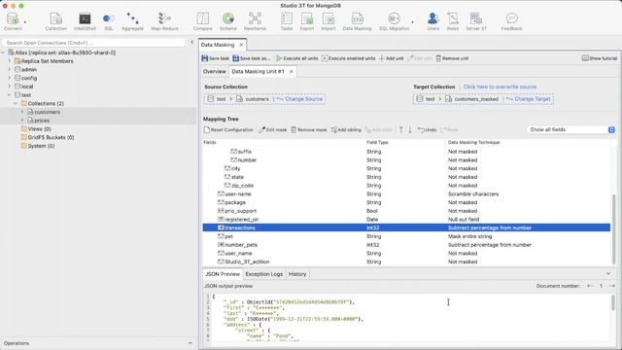Click Remove mask
Viewport: 622px width, 350px height.
(x=309, y=129)
